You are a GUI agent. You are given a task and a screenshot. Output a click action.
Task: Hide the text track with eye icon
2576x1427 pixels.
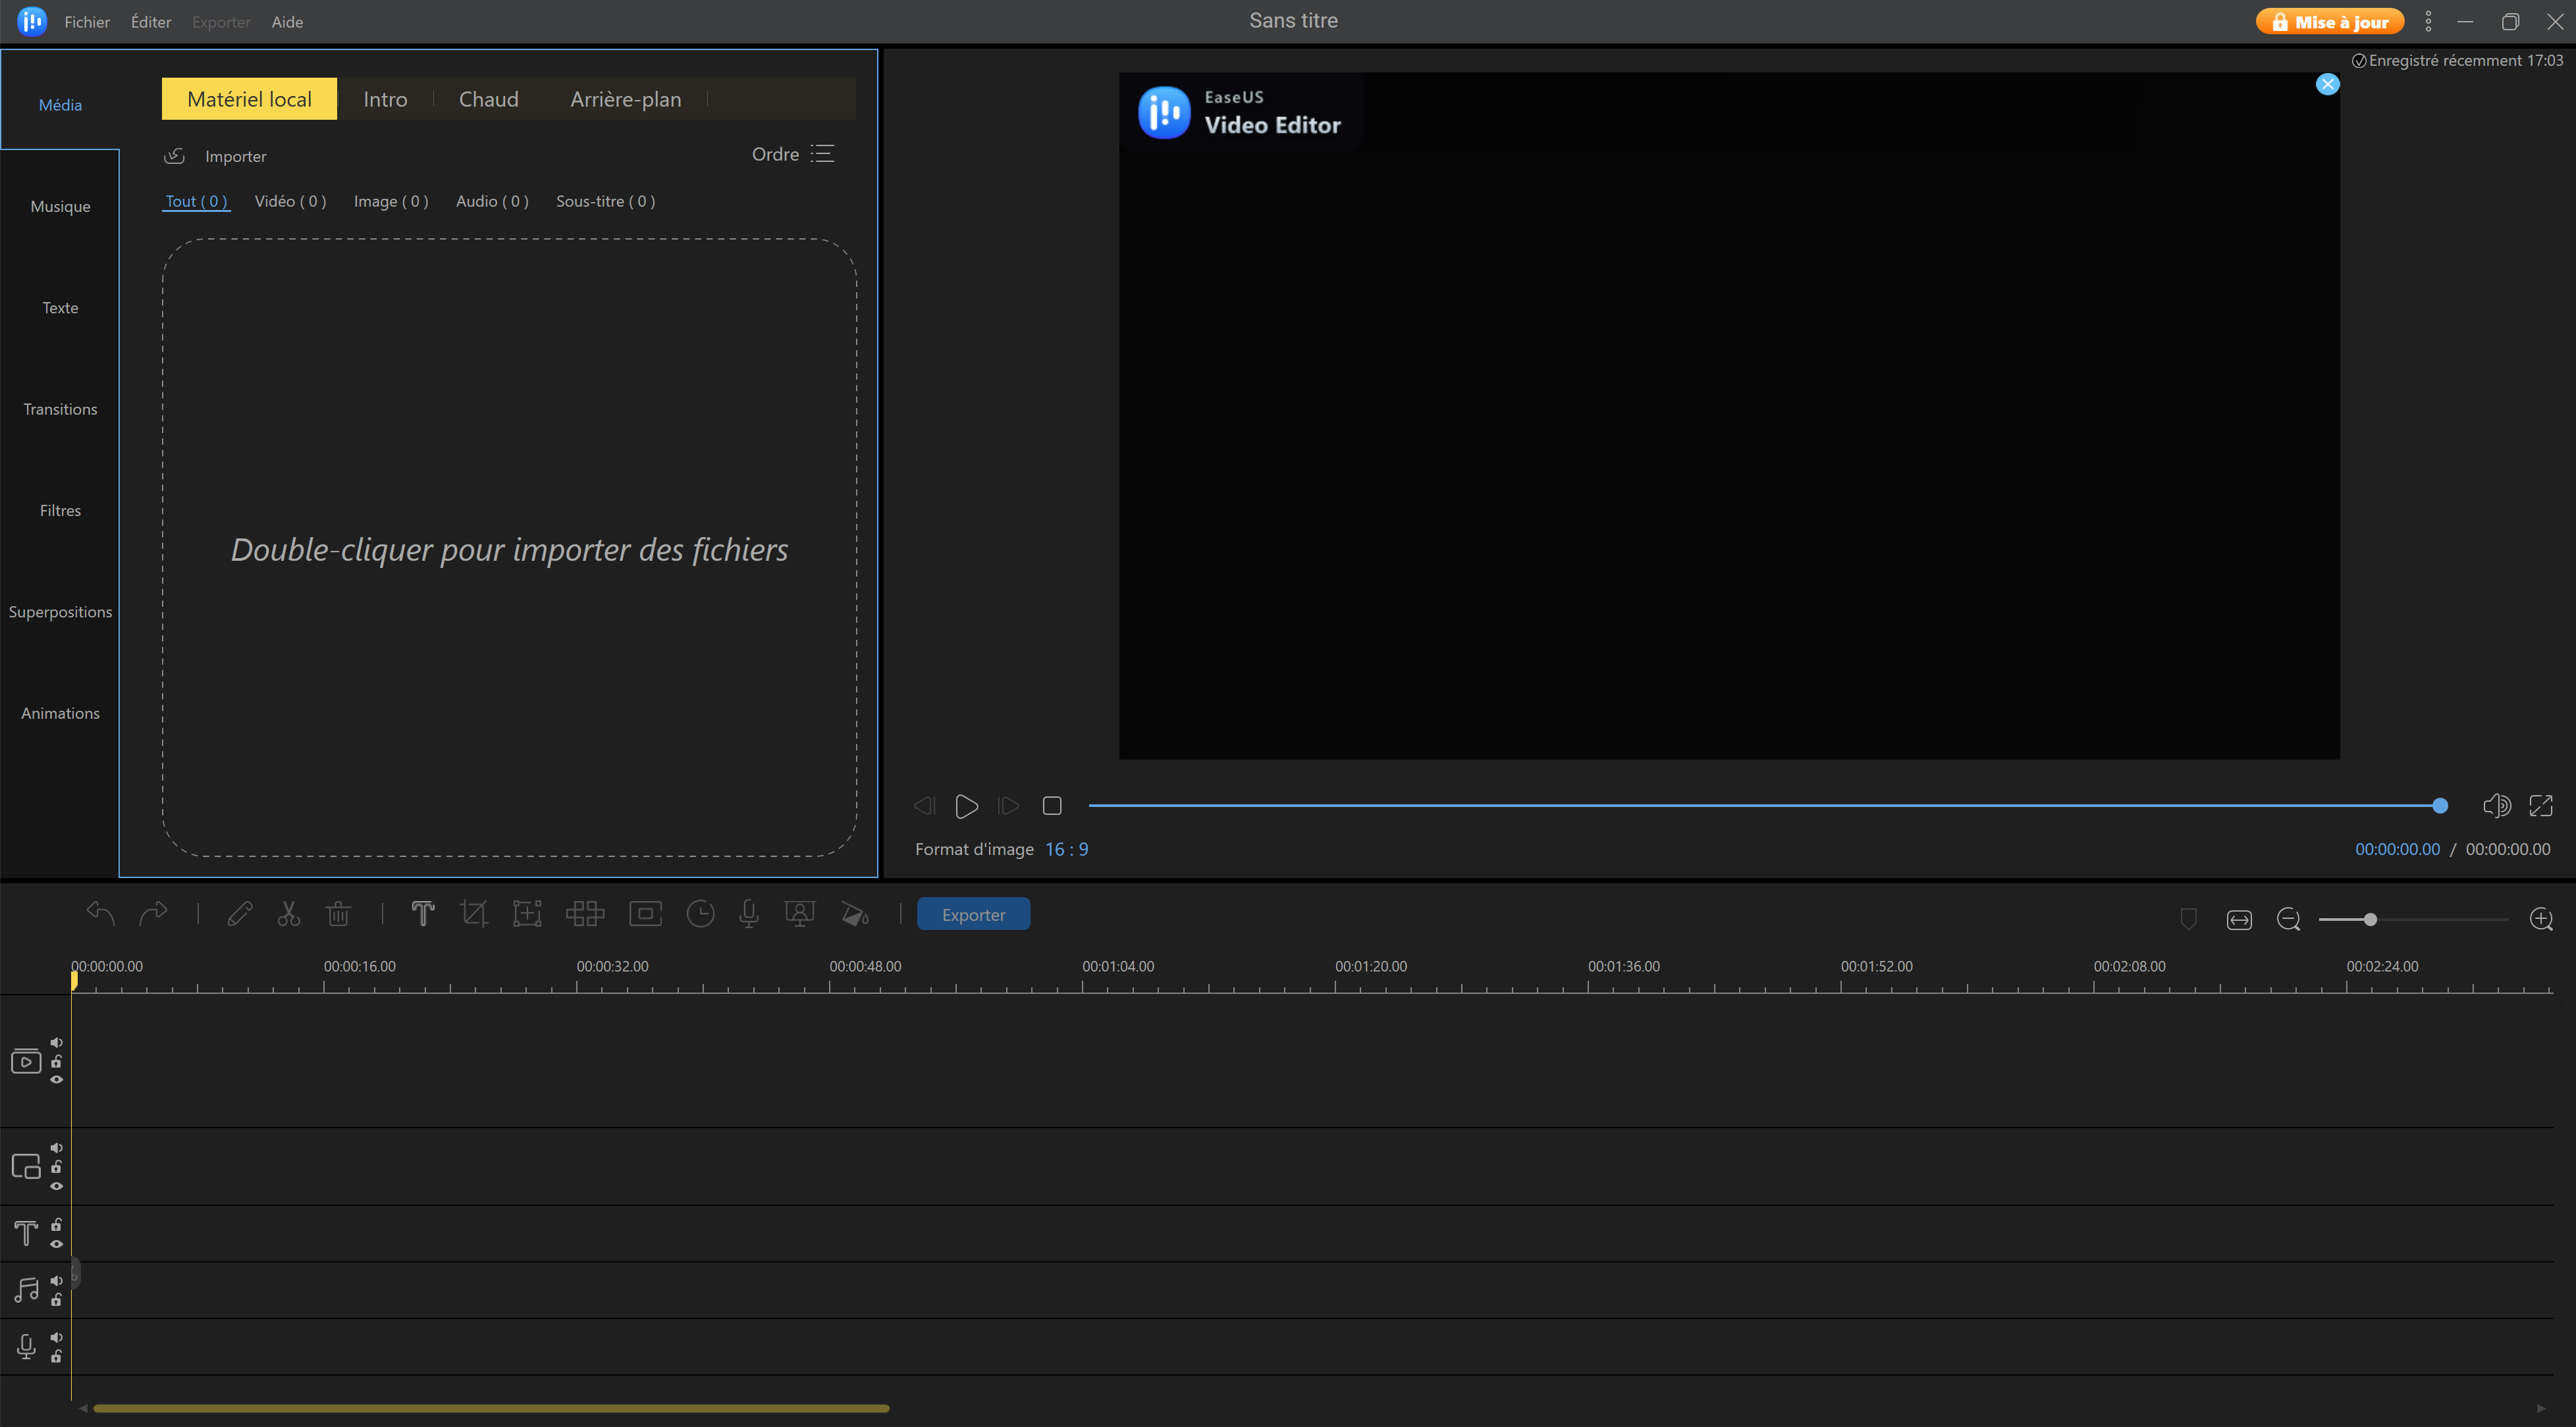pyautogui.click(x=57, y=1244)
